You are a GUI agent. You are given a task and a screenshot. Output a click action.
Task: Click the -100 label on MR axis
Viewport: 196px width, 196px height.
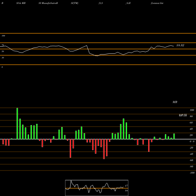coord(192,173)
